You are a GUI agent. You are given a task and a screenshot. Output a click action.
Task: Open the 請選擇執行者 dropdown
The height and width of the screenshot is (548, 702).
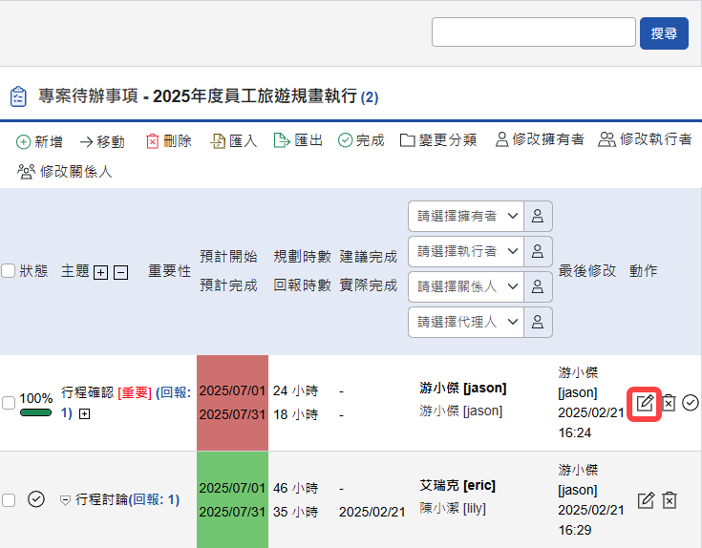pyautogui.click(x=465, y=251)
